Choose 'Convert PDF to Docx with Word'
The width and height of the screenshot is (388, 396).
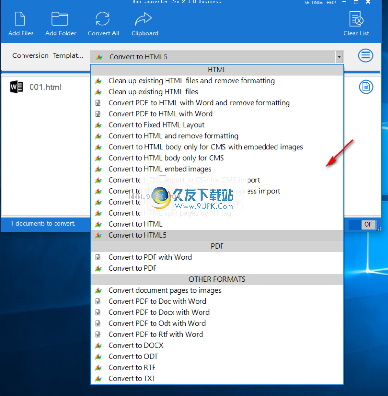coord(217,312)
